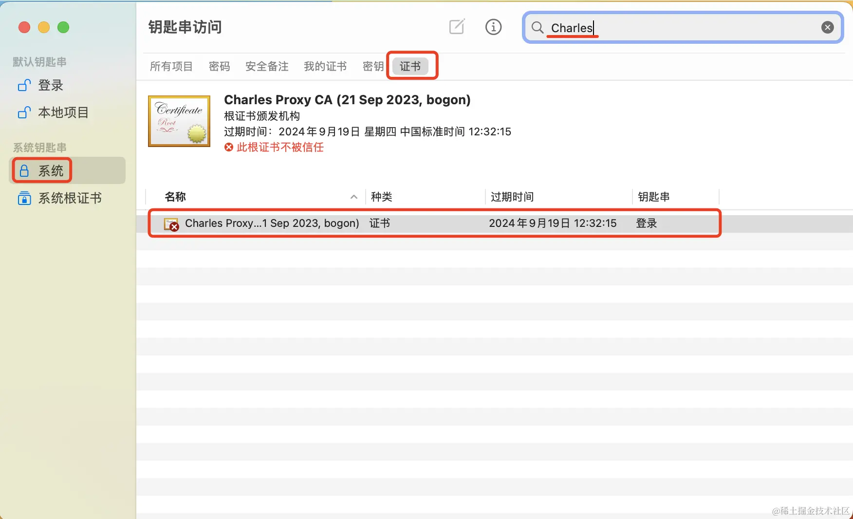The width and height of the screenshot is (853, 519).
Task: Click the unlocked padlock icon beside 登录
Action: [x=24, y=85]
